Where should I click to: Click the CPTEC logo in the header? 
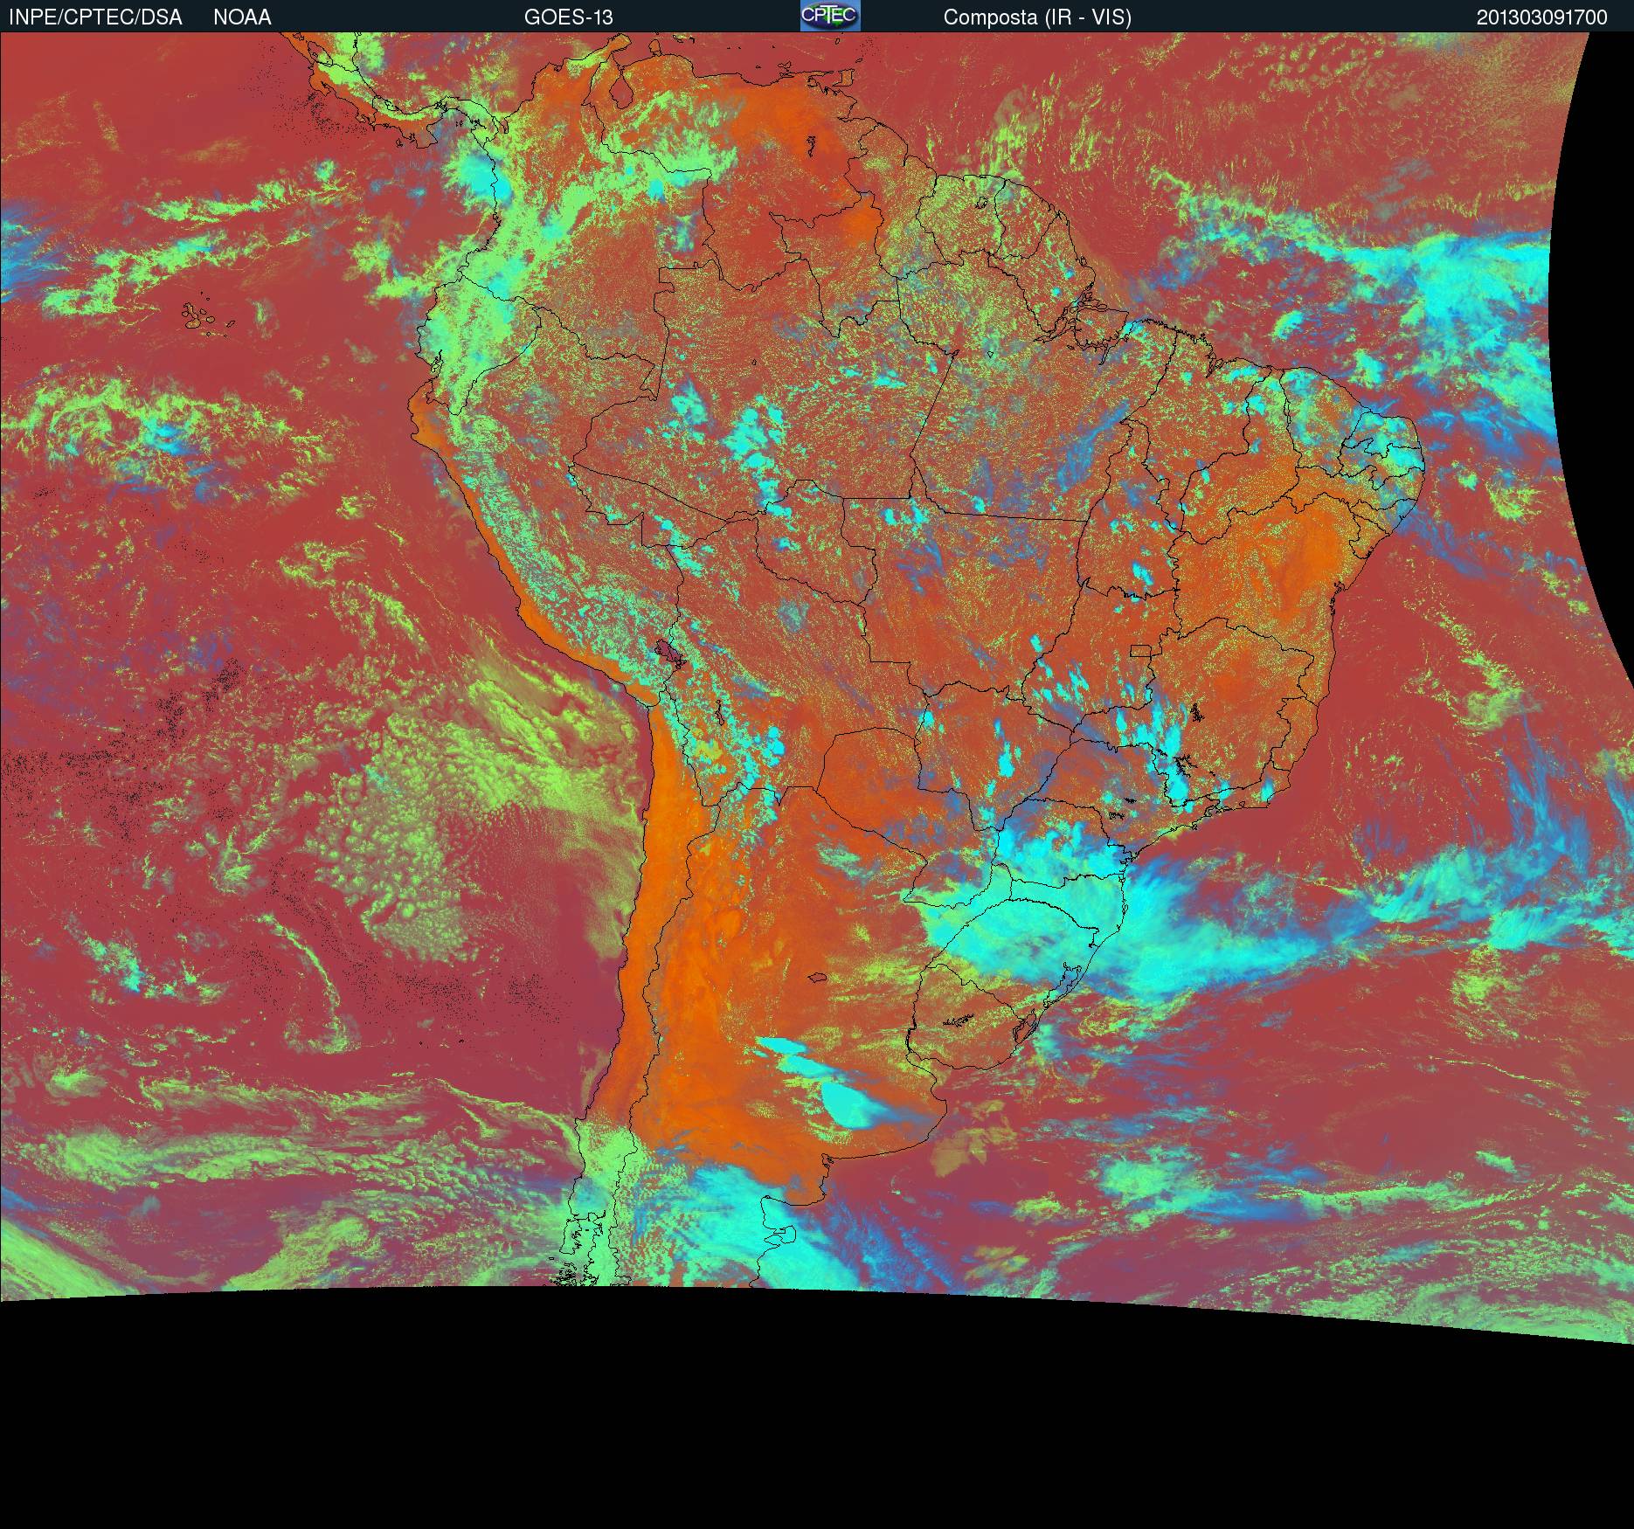(830, 16)
